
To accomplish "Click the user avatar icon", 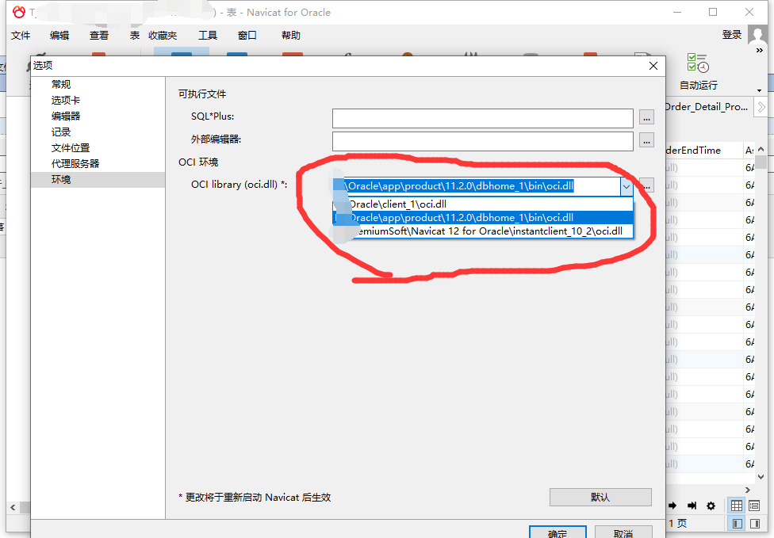I will tap(757, 35).
